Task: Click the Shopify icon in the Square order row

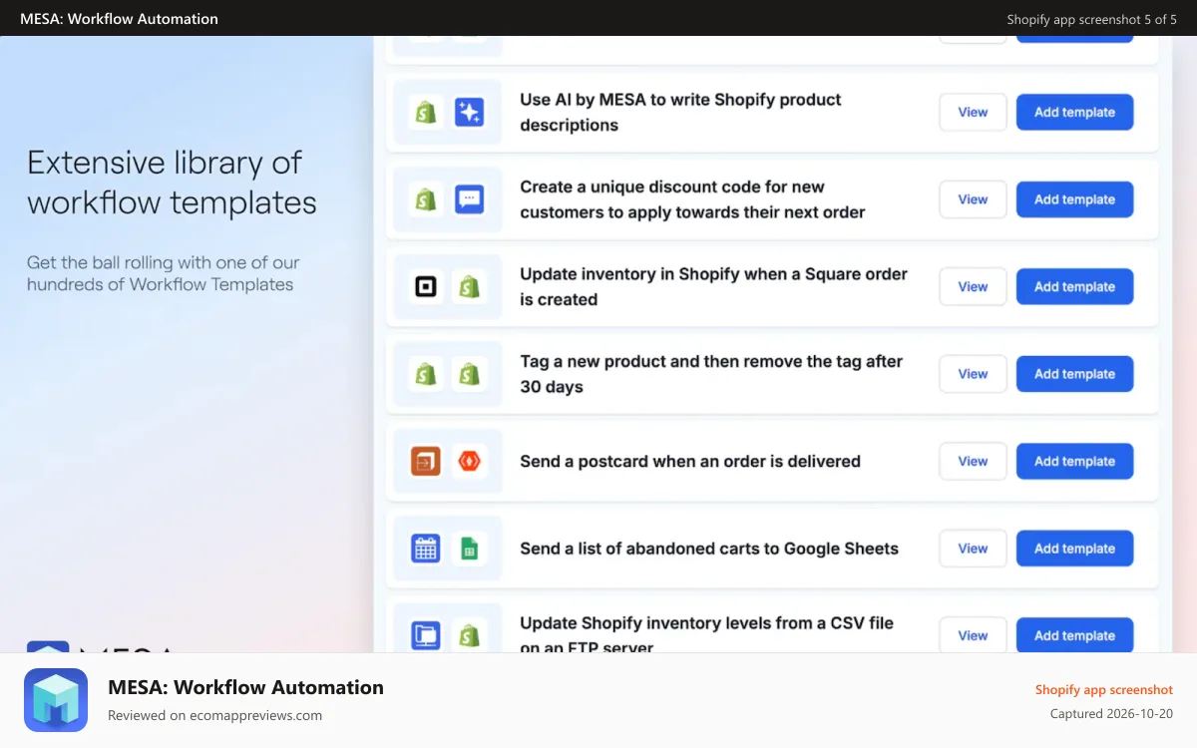Action: tap(469, 287)
